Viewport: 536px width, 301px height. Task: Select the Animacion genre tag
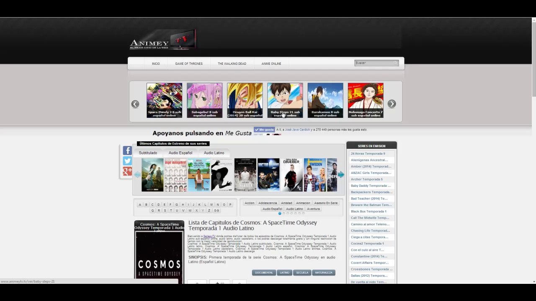coord(303,203)
